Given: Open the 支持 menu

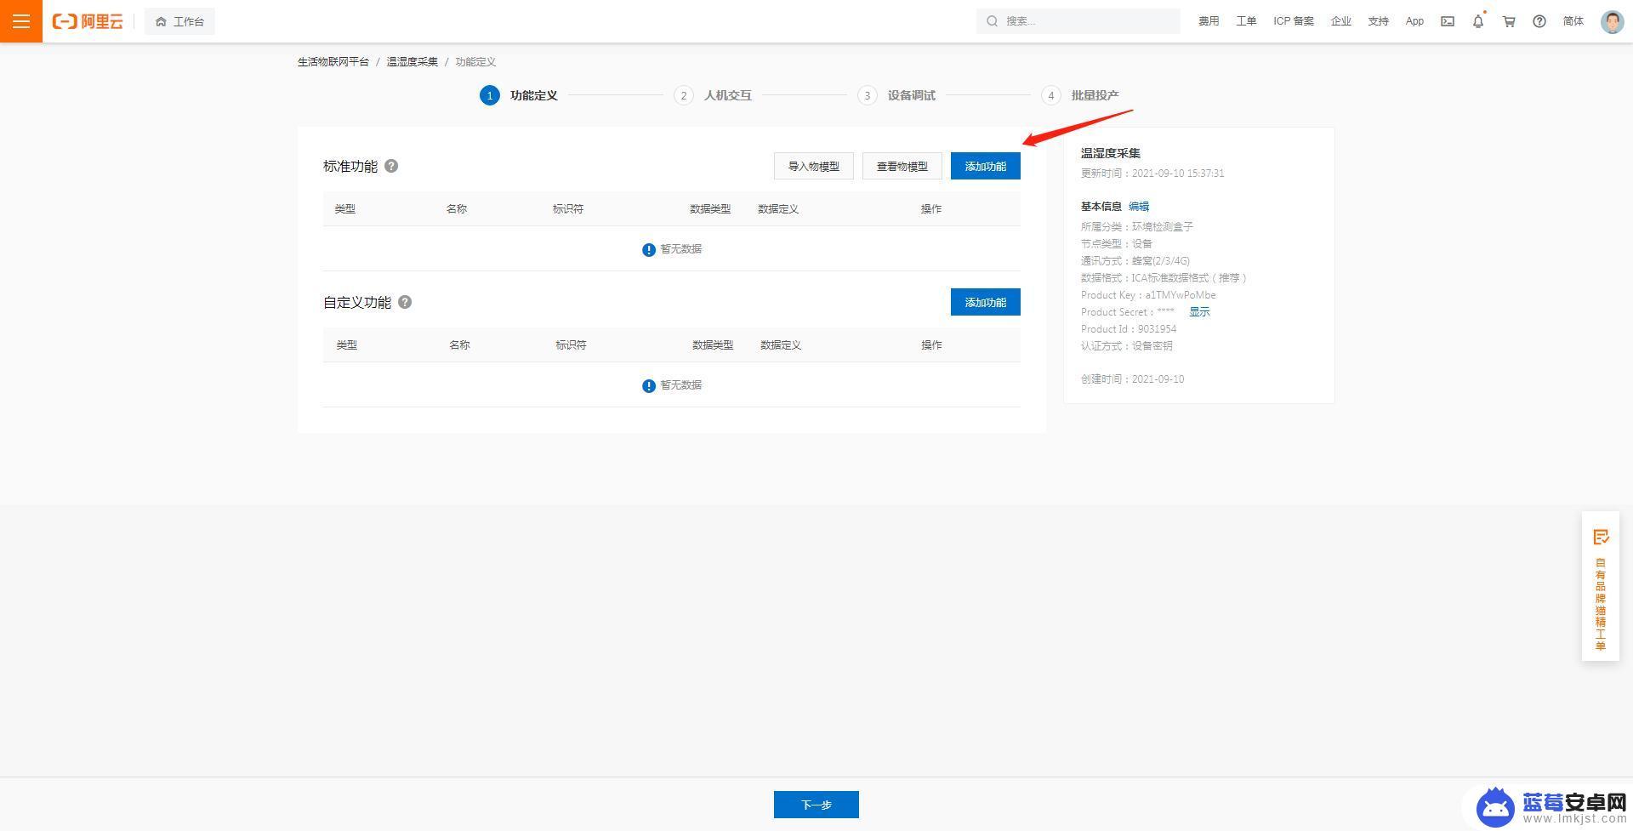Looking at the screenshot, I should 1379,21.
